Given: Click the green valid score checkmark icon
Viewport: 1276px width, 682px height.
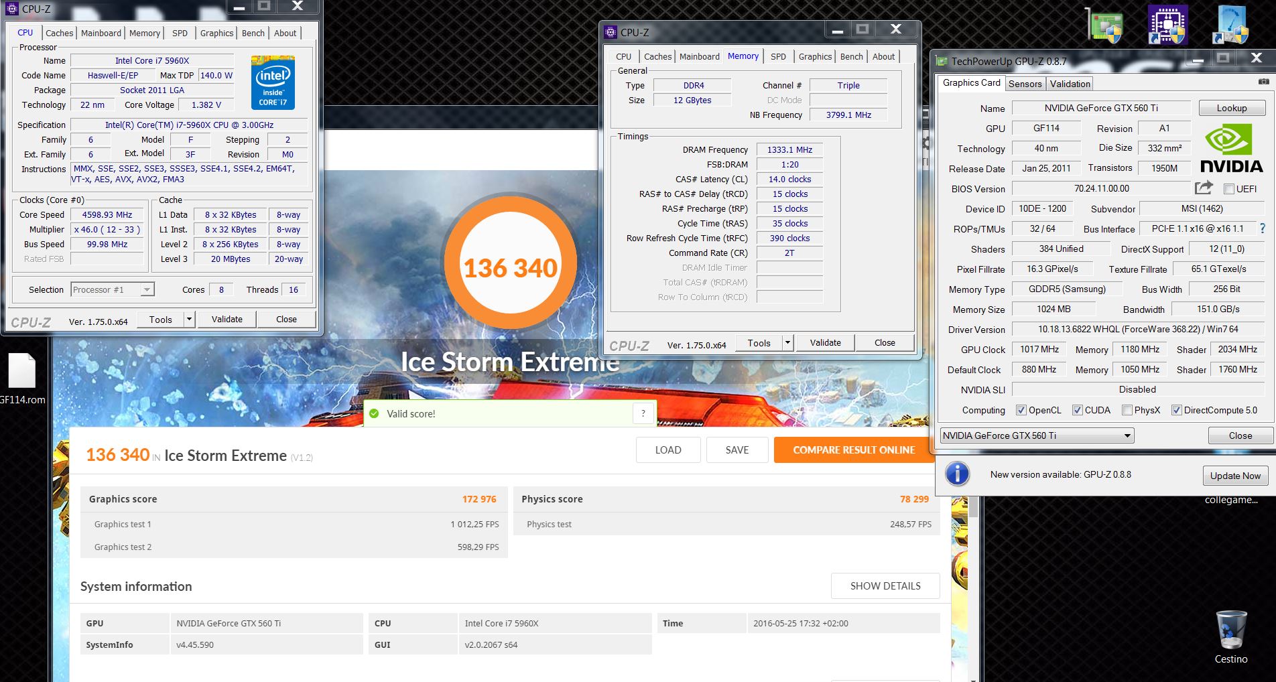Looking at the screenshot, I should point(374,414).
